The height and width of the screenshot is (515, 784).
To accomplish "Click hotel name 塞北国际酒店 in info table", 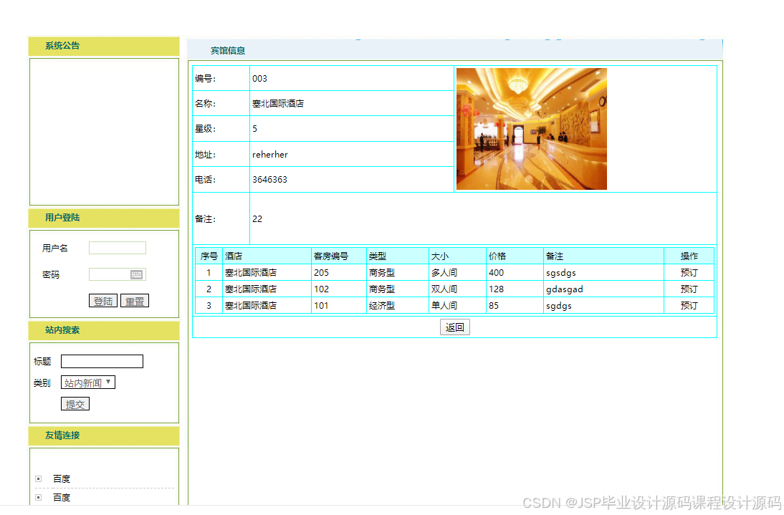I will (278, 103).
